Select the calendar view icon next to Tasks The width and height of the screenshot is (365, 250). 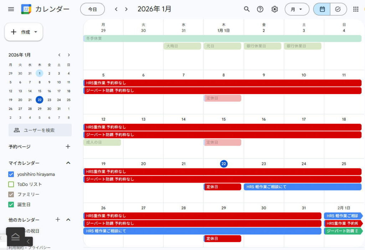321,9
